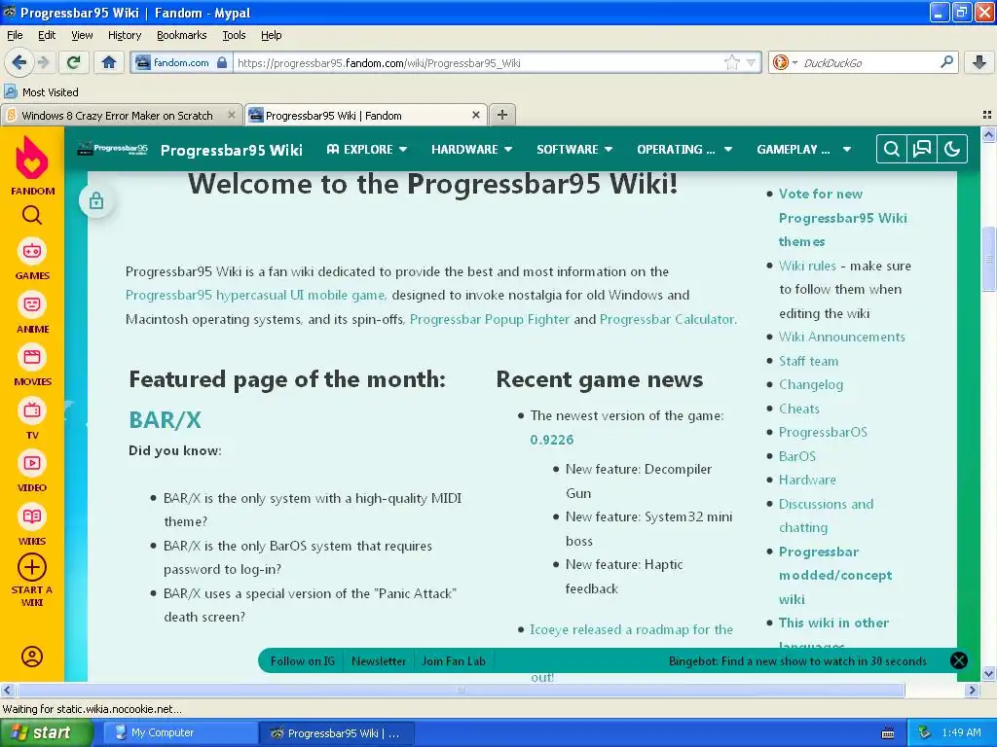Toggle dark theme with the moon icon
The image size is (997, 747).
click(952, 149)
